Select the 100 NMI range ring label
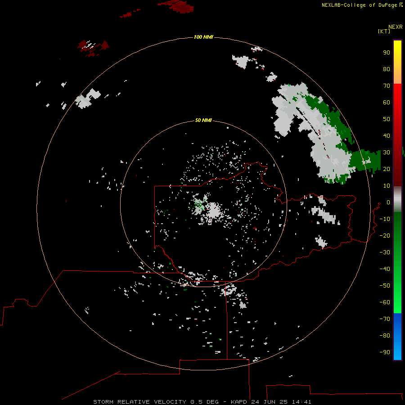The image size is (405, 405). pos(203,37)
